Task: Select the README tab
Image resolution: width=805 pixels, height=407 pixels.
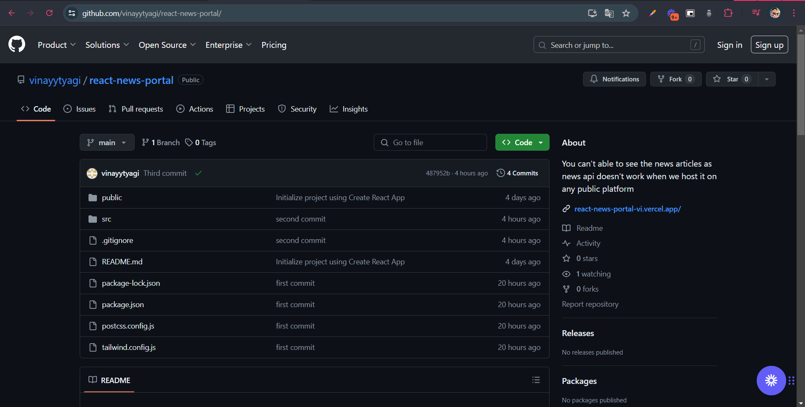Action: pyautogui.click(x=109, y=380)
